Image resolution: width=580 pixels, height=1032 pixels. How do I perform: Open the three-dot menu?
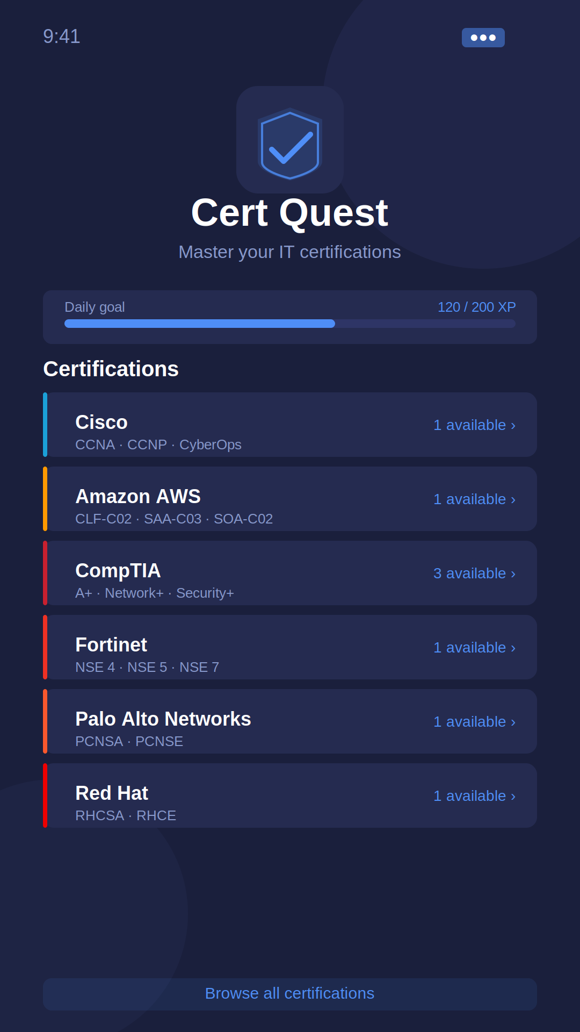coord(483,37)
